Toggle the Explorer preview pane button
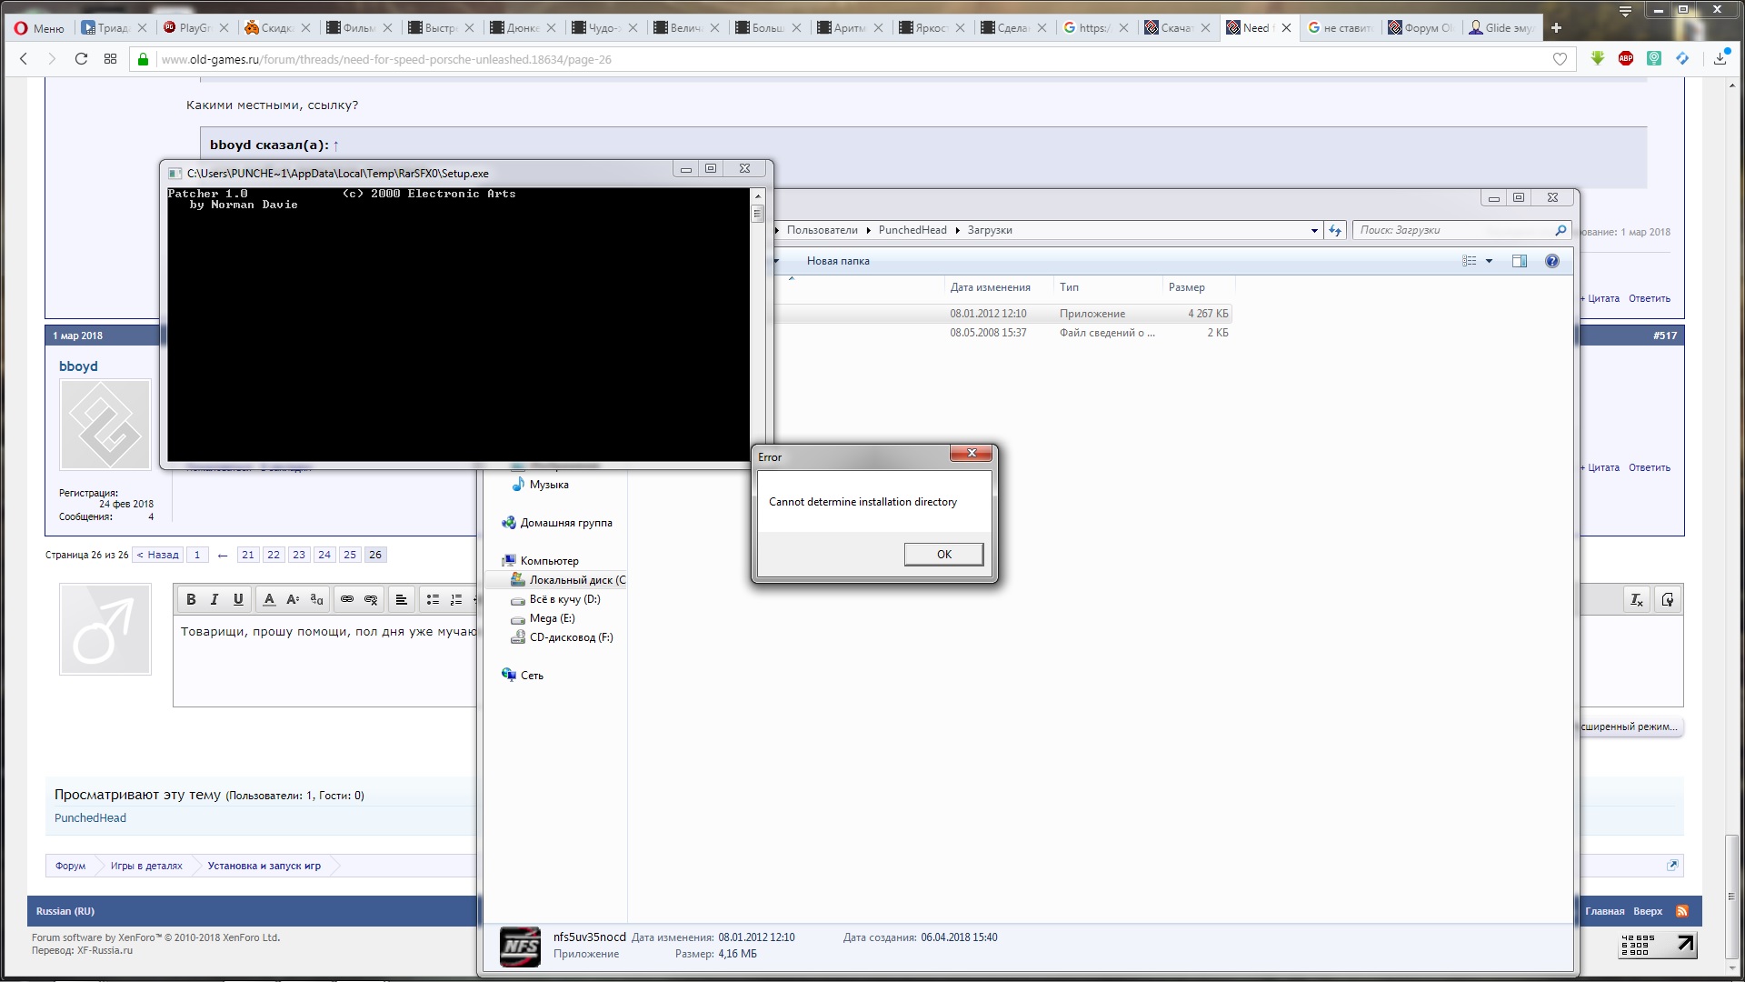The width and height of the screenshot is (1745, 982). [x=1519, y=261]
